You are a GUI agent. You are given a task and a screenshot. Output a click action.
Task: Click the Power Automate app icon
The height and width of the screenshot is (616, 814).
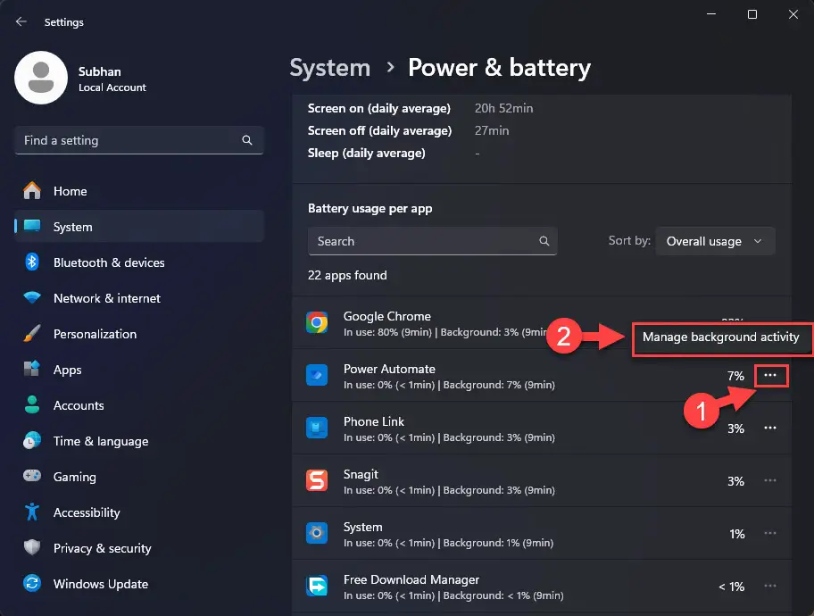317,375
